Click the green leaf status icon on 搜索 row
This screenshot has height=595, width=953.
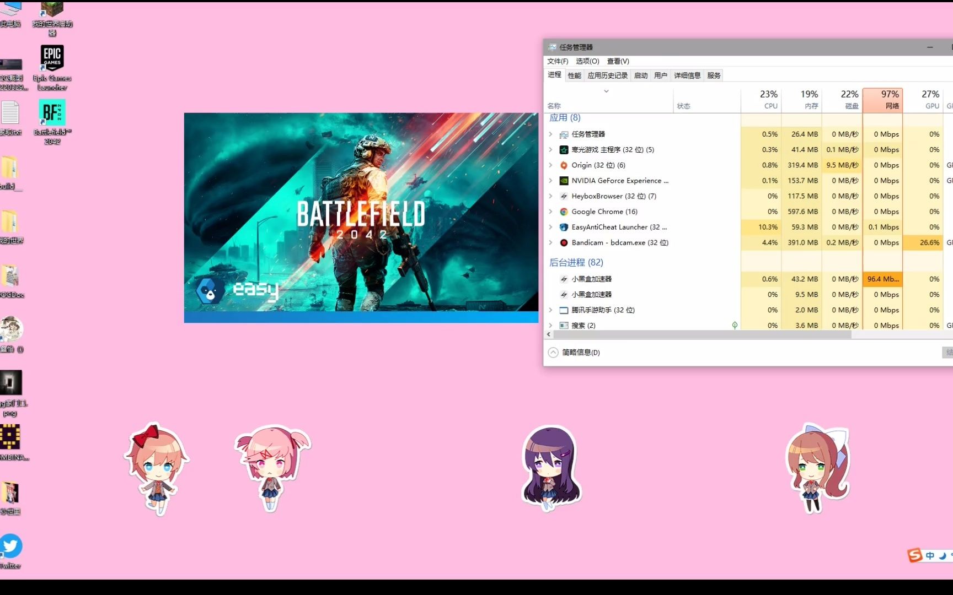pos(735,326)
